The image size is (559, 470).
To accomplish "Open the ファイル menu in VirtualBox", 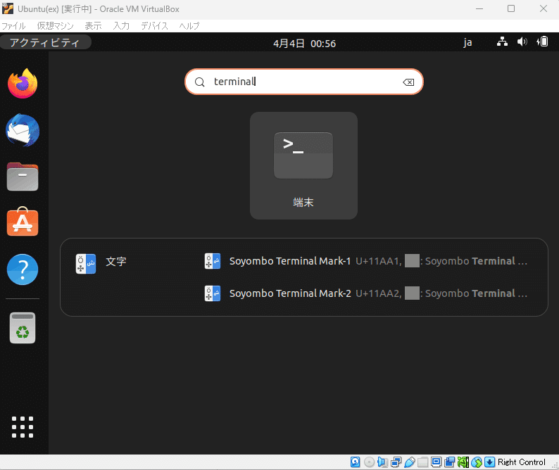I will 13,26.
